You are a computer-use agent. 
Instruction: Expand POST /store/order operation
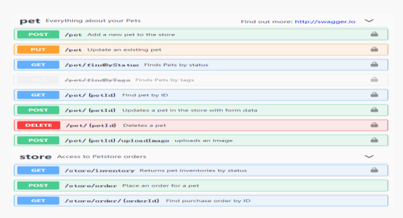click(x=90, y=186)
